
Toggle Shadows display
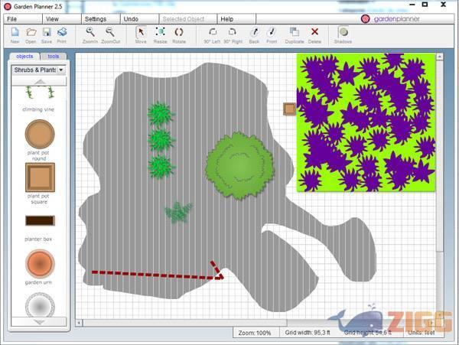point(343,33)
